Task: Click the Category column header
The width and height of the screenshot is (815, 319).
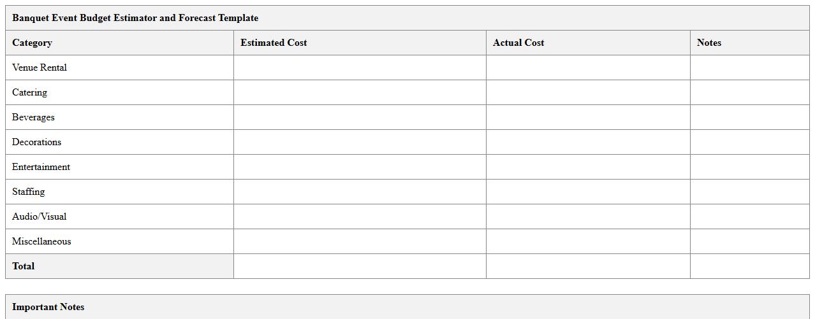Action: 32,43
